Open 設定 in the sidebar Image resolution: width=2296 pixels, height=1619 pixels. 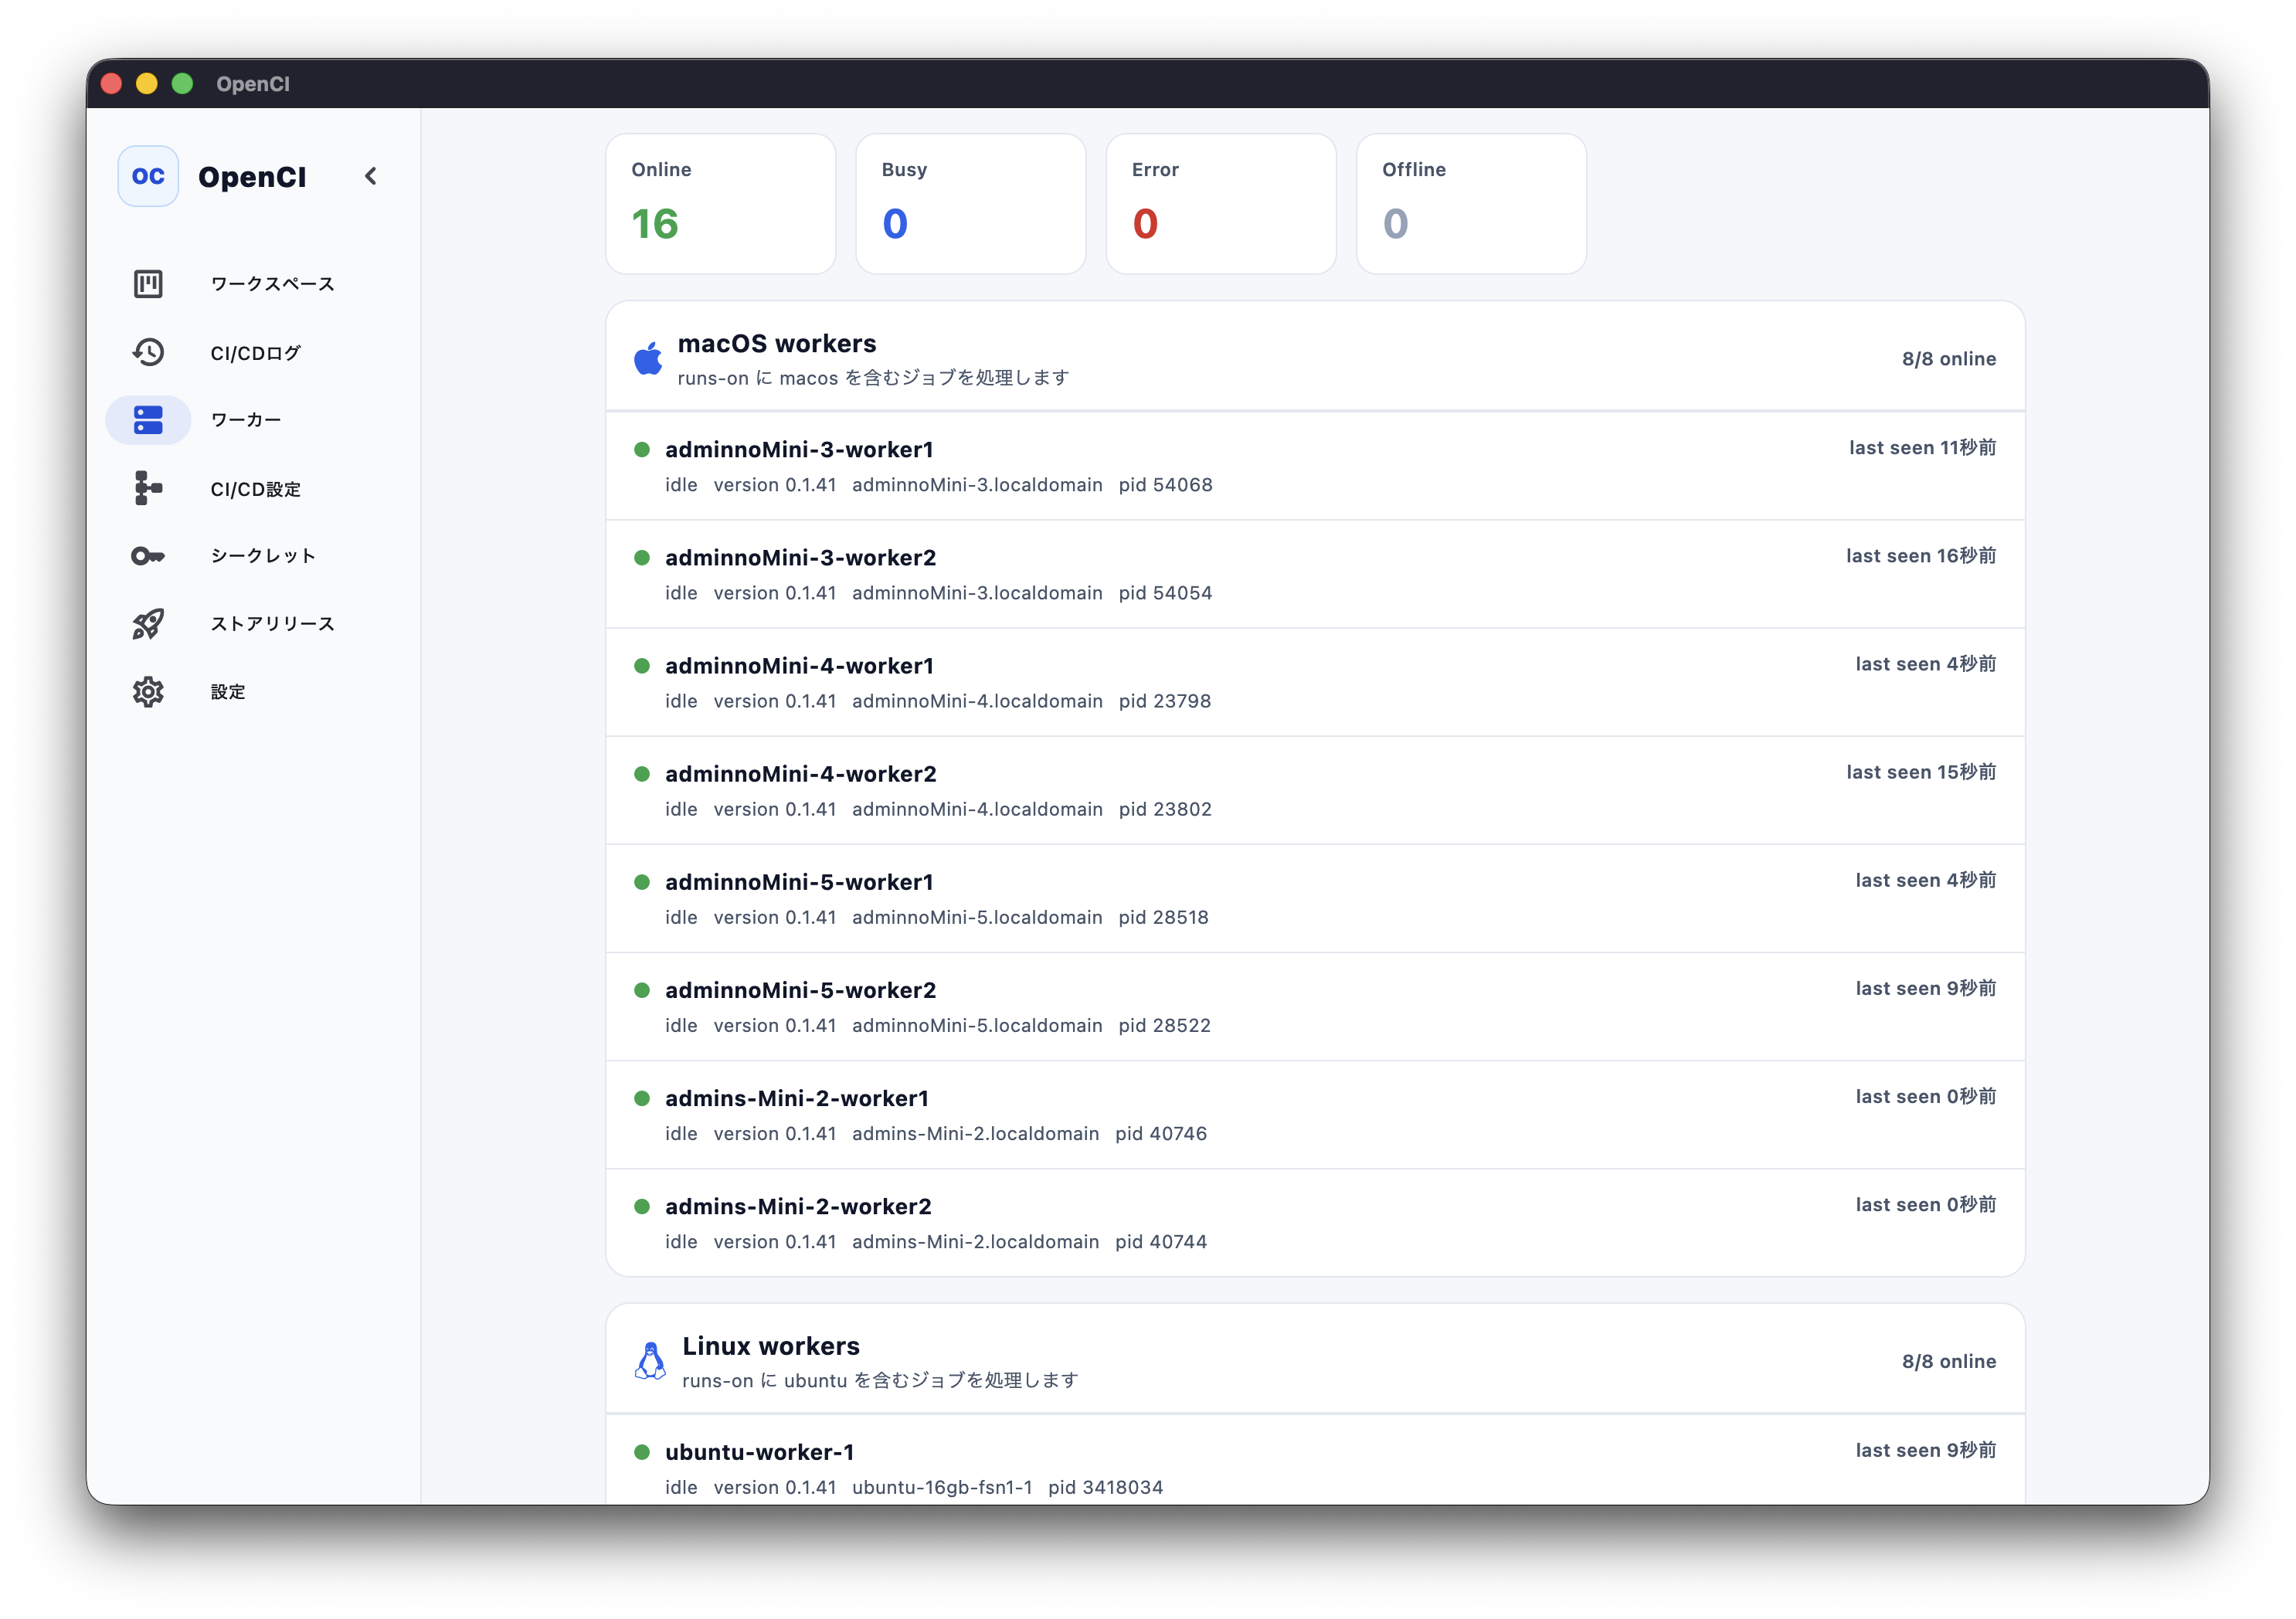click(228, 692)
